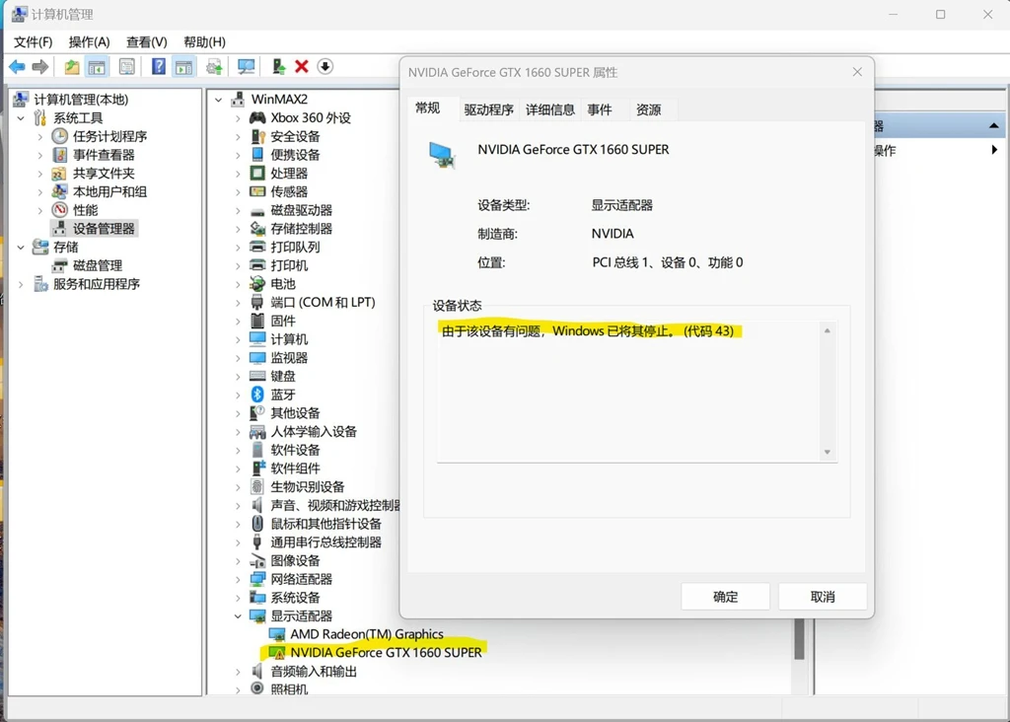Click the Xbox 360 外设 controller icon
The width and height of the screenshot is (1010, 722).
click(x=257, y=117)
